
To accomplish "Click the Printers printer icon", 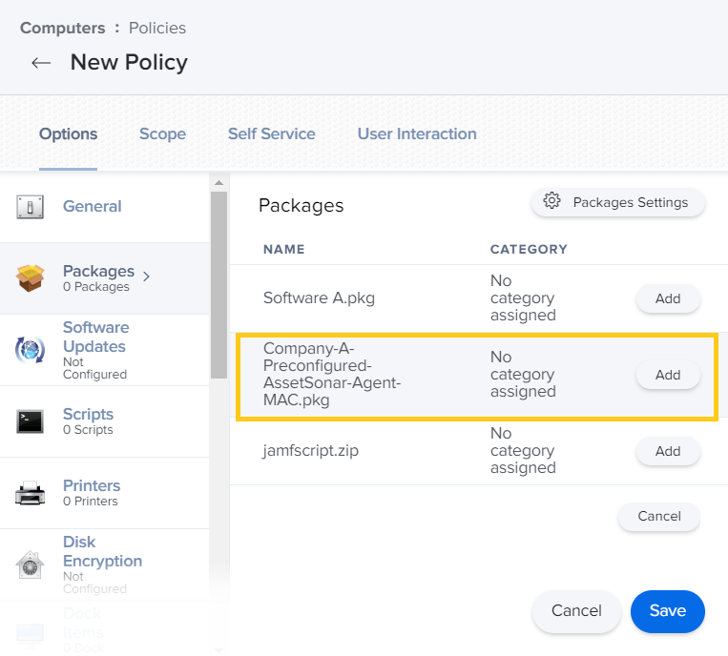I will click(31, 493).
